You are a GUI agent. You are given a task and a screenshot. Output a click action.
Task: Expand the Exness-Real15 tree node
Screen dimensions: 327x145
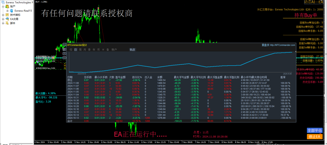click(7, 11)
